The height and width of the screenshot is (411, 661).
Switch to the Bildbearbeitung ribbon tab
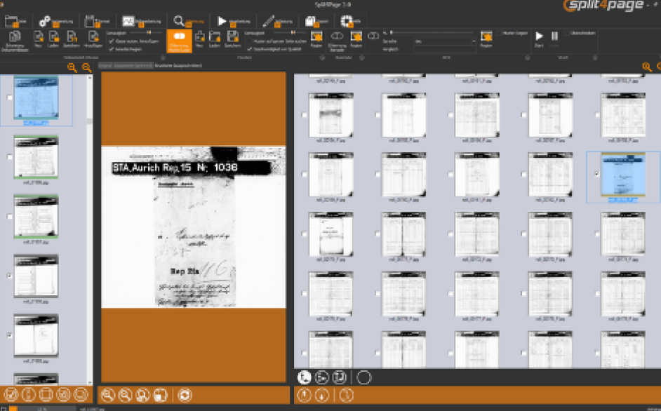pyautogui.click(x=142, y=20)
